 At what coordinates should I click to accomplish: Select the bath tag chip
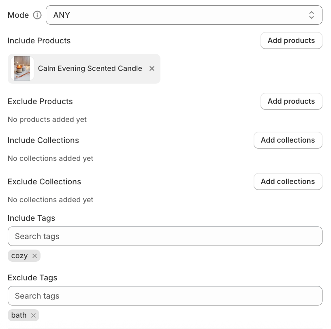pos(19,315)
